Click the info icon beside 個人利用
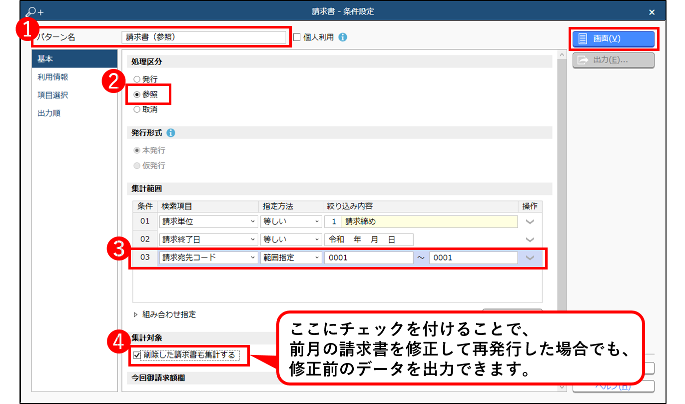Image resolution: width=685 pixels, height=404 pixels. [x=342, y=37]
